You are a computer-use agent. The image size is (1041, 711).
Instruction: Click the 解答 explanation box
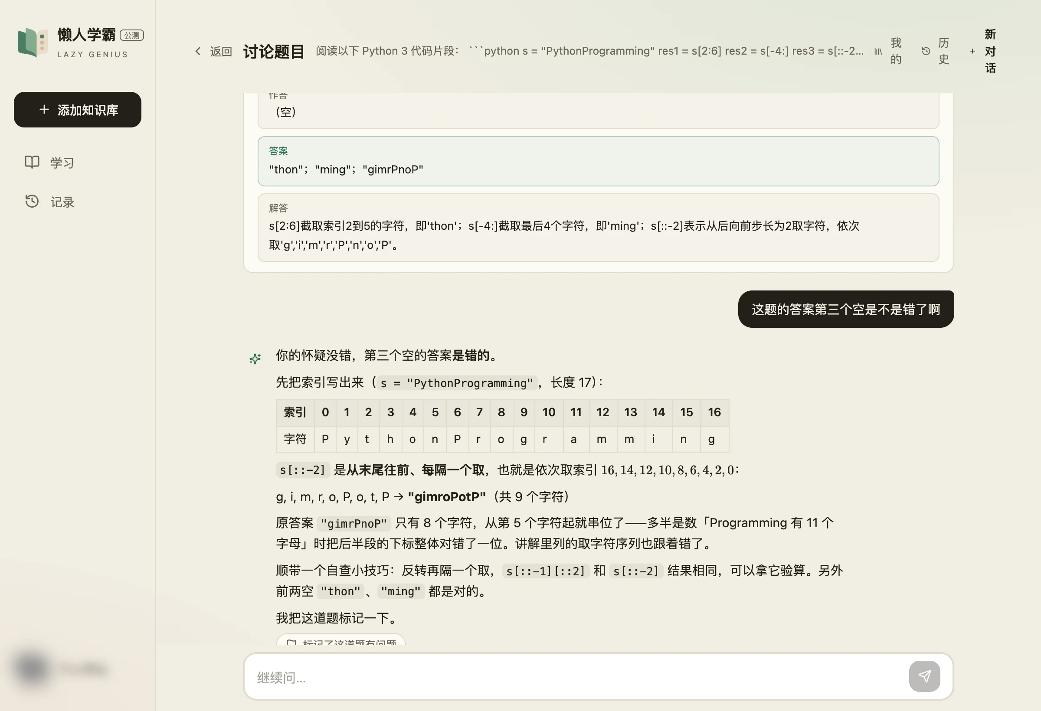point(598,228)
